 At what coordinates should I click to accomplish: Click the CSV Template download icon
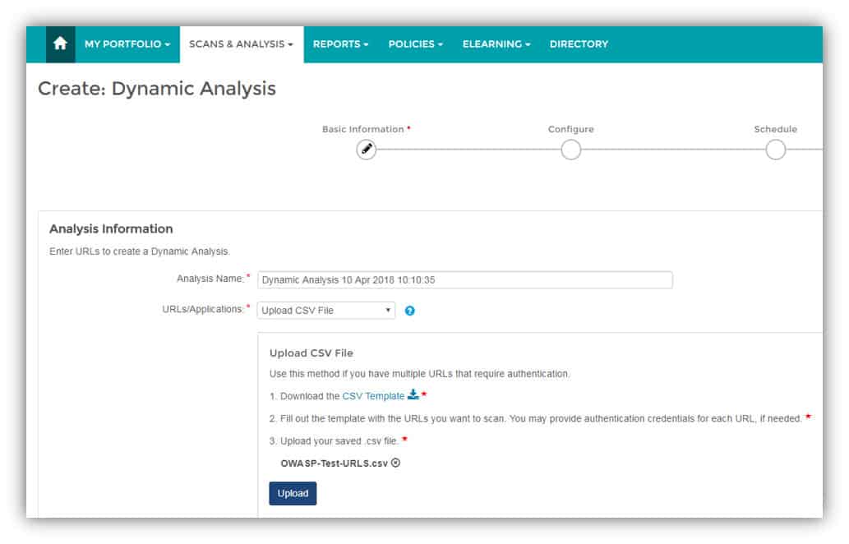click(x=413, y=394)
